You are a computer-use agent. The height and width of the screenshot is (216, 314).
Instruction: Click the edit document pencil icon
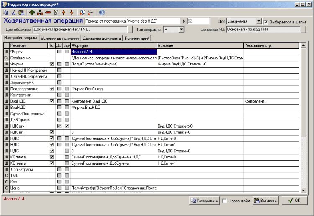coord(56,13)
